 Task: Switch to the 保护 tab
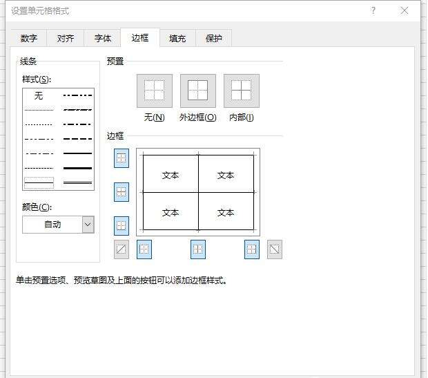pos(214,38)
